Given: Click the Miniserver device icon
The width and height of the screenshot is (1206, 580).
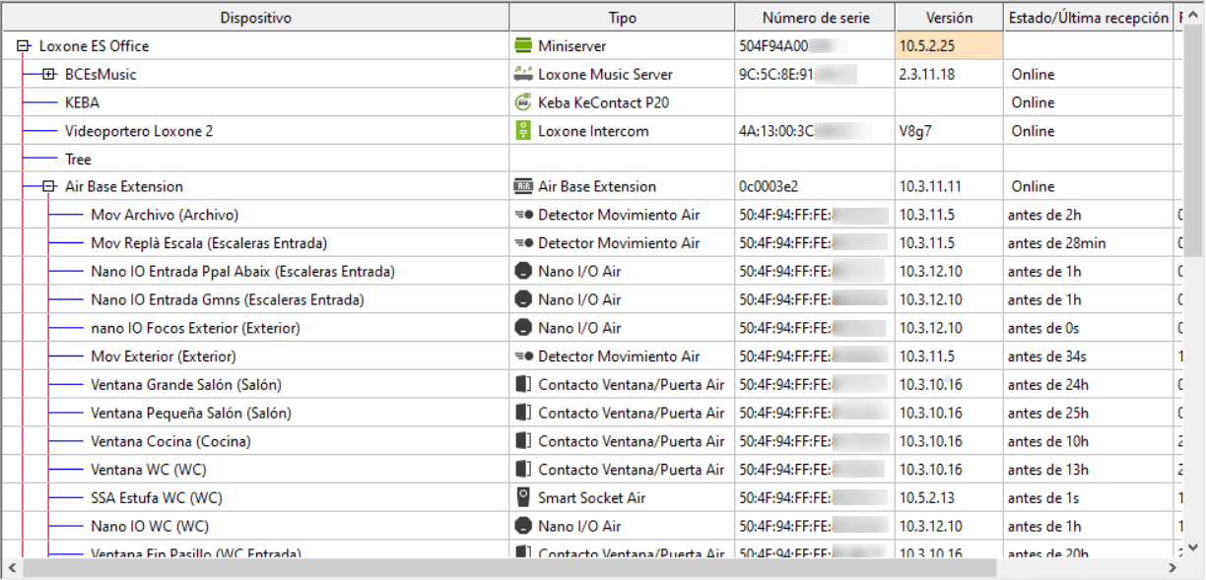Looking at the screenshot, I should point(523,46).
